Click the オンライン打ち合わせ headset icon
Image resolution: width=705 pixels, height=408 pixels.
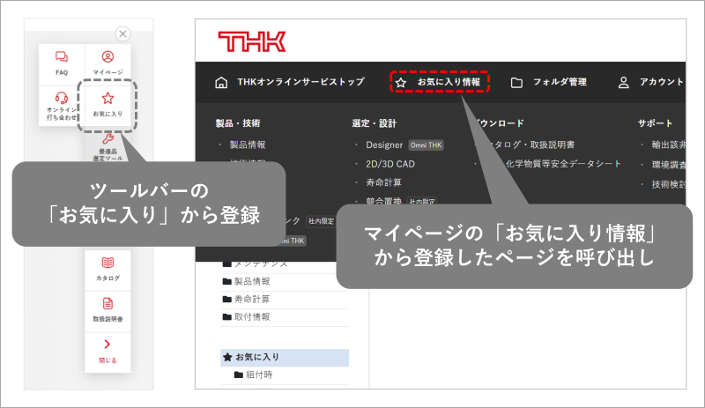(x=62, y=106)
